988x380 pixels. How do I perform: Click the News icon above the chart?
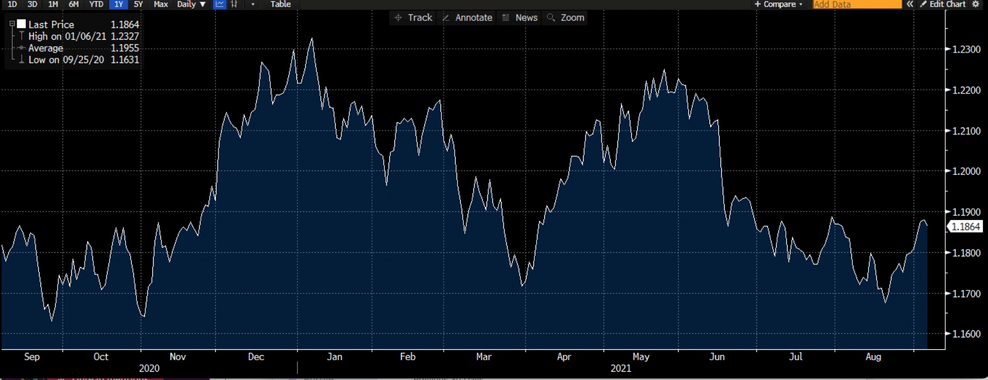pos(519,18)
